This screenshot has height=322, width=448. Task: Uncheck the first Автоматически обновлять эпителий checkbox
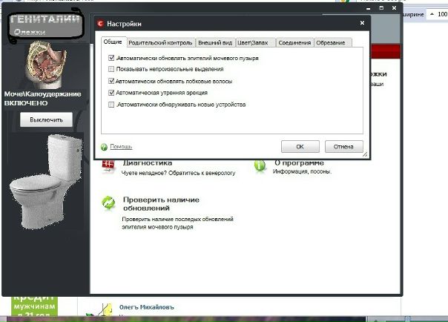click(111, 57)
